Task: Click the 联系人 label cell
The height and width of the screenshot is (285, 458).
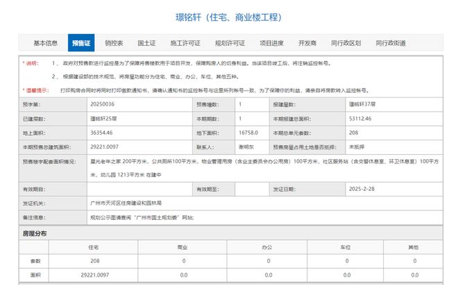Action: tap(214, 147)
